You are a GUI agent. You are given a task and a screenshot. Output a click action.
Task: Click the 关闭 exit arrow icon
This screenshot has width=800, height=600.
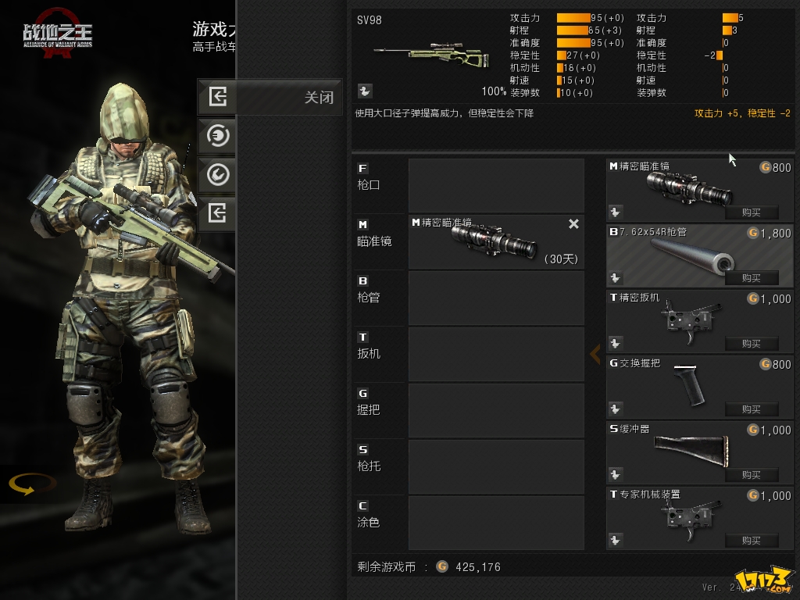pos(218,96)
